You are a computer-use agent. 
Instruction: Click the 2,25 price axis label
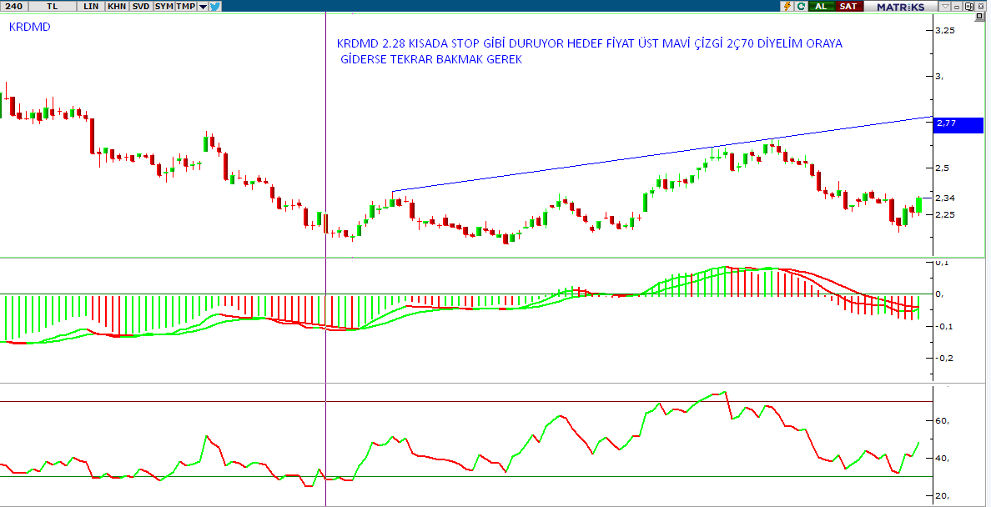945,215
